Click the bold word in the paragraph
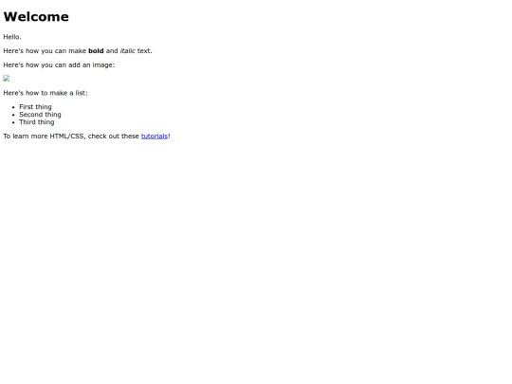The height and width of the screenshot is (384, 512). tap(96, 51)
